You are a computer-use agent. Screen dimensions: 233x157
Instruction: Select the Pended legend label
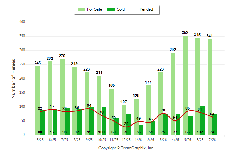point(146,9)
